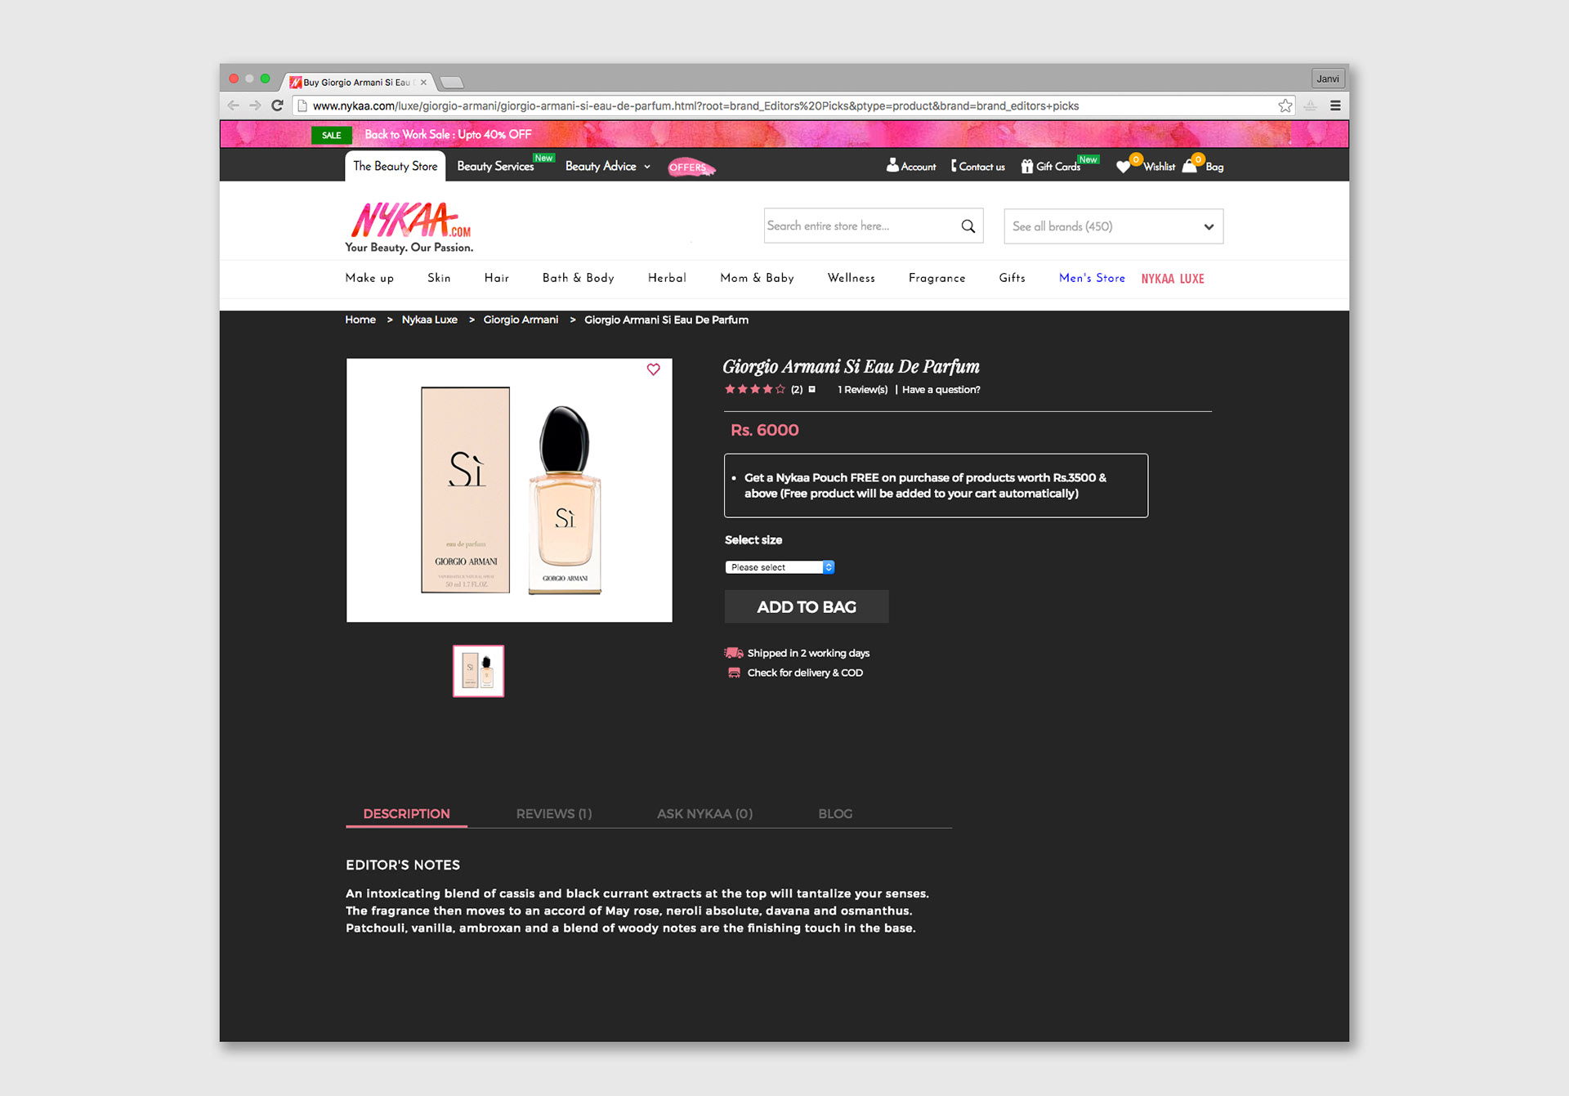Click the Janvi profile button
Screen dimensions: 1569x1096
pyautogui.click(x=1328, y=78)
